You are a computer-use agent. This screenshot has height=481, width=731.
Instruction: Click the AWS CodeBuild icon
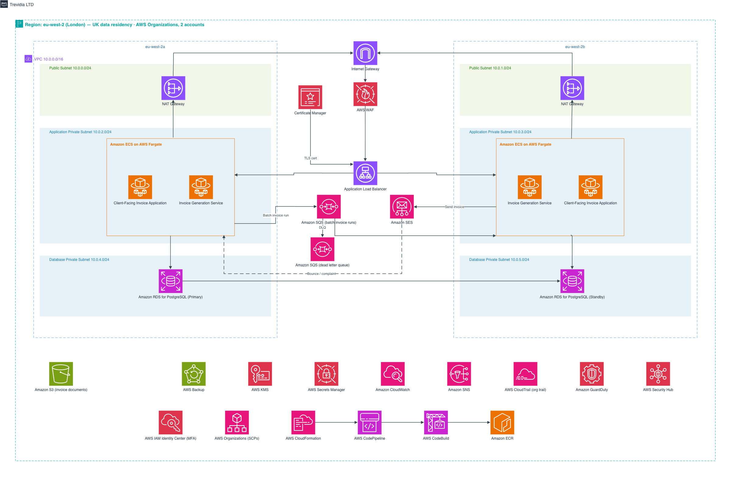pos(436,423)
